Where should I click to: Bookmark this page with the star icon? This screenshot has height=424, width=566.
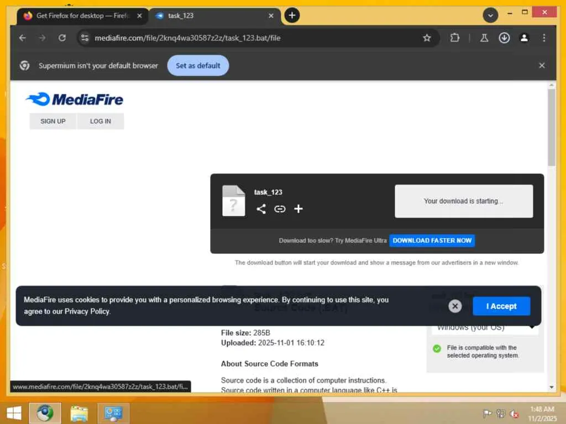point(427,38)
